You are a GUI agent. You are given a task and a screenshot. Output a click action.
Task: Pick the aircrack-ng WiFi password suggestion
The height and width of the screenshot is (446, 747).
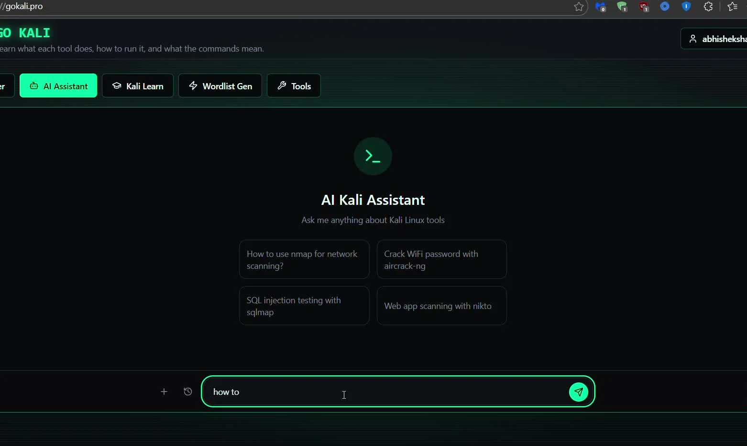(x=441, y=259)
